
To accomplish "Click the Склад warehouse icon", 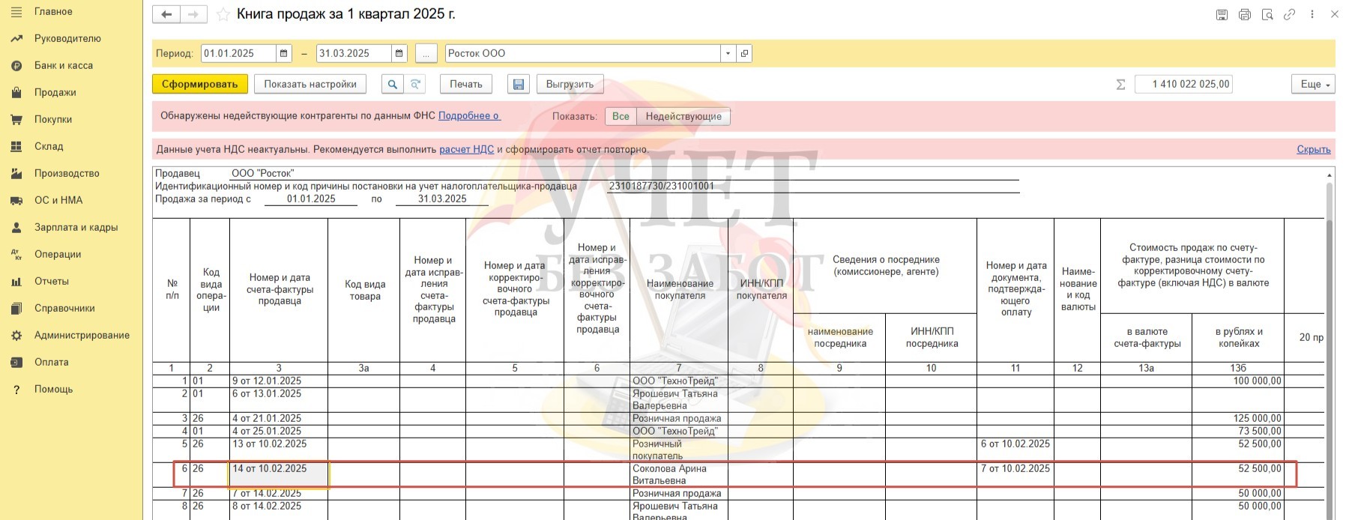I will (16, 146).
